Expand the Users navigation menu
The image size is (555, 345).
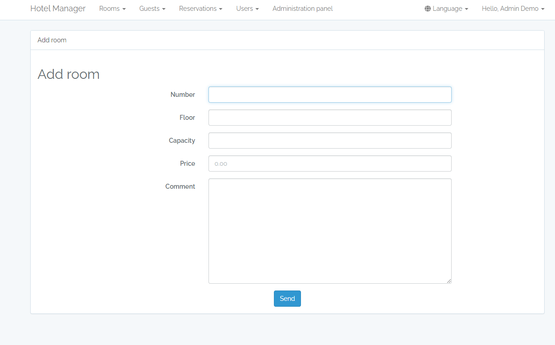tap(247, 9)
